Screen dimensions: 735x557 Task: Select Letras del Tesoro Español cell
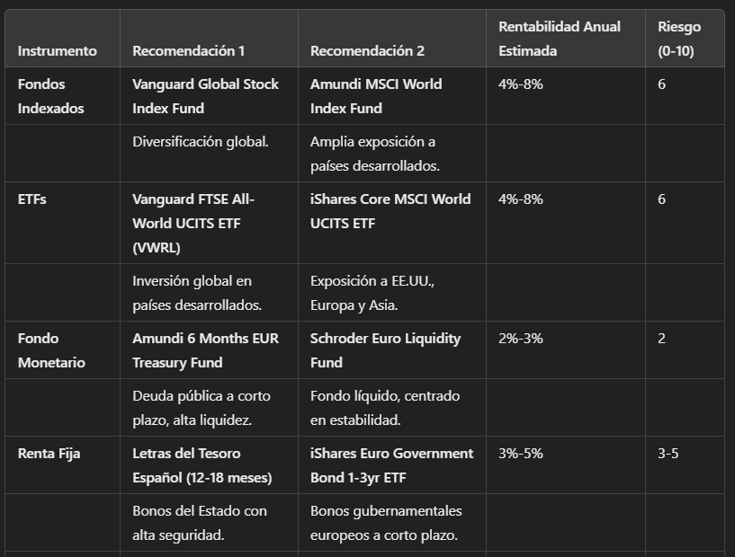[202, 465]
